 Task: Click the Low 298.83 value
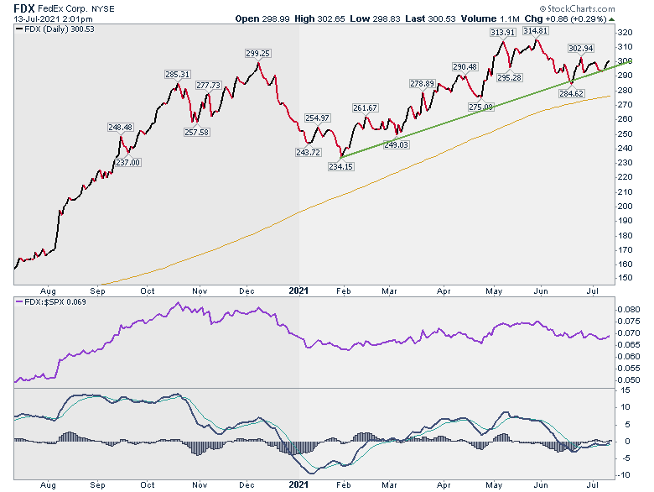coord(375,18)
